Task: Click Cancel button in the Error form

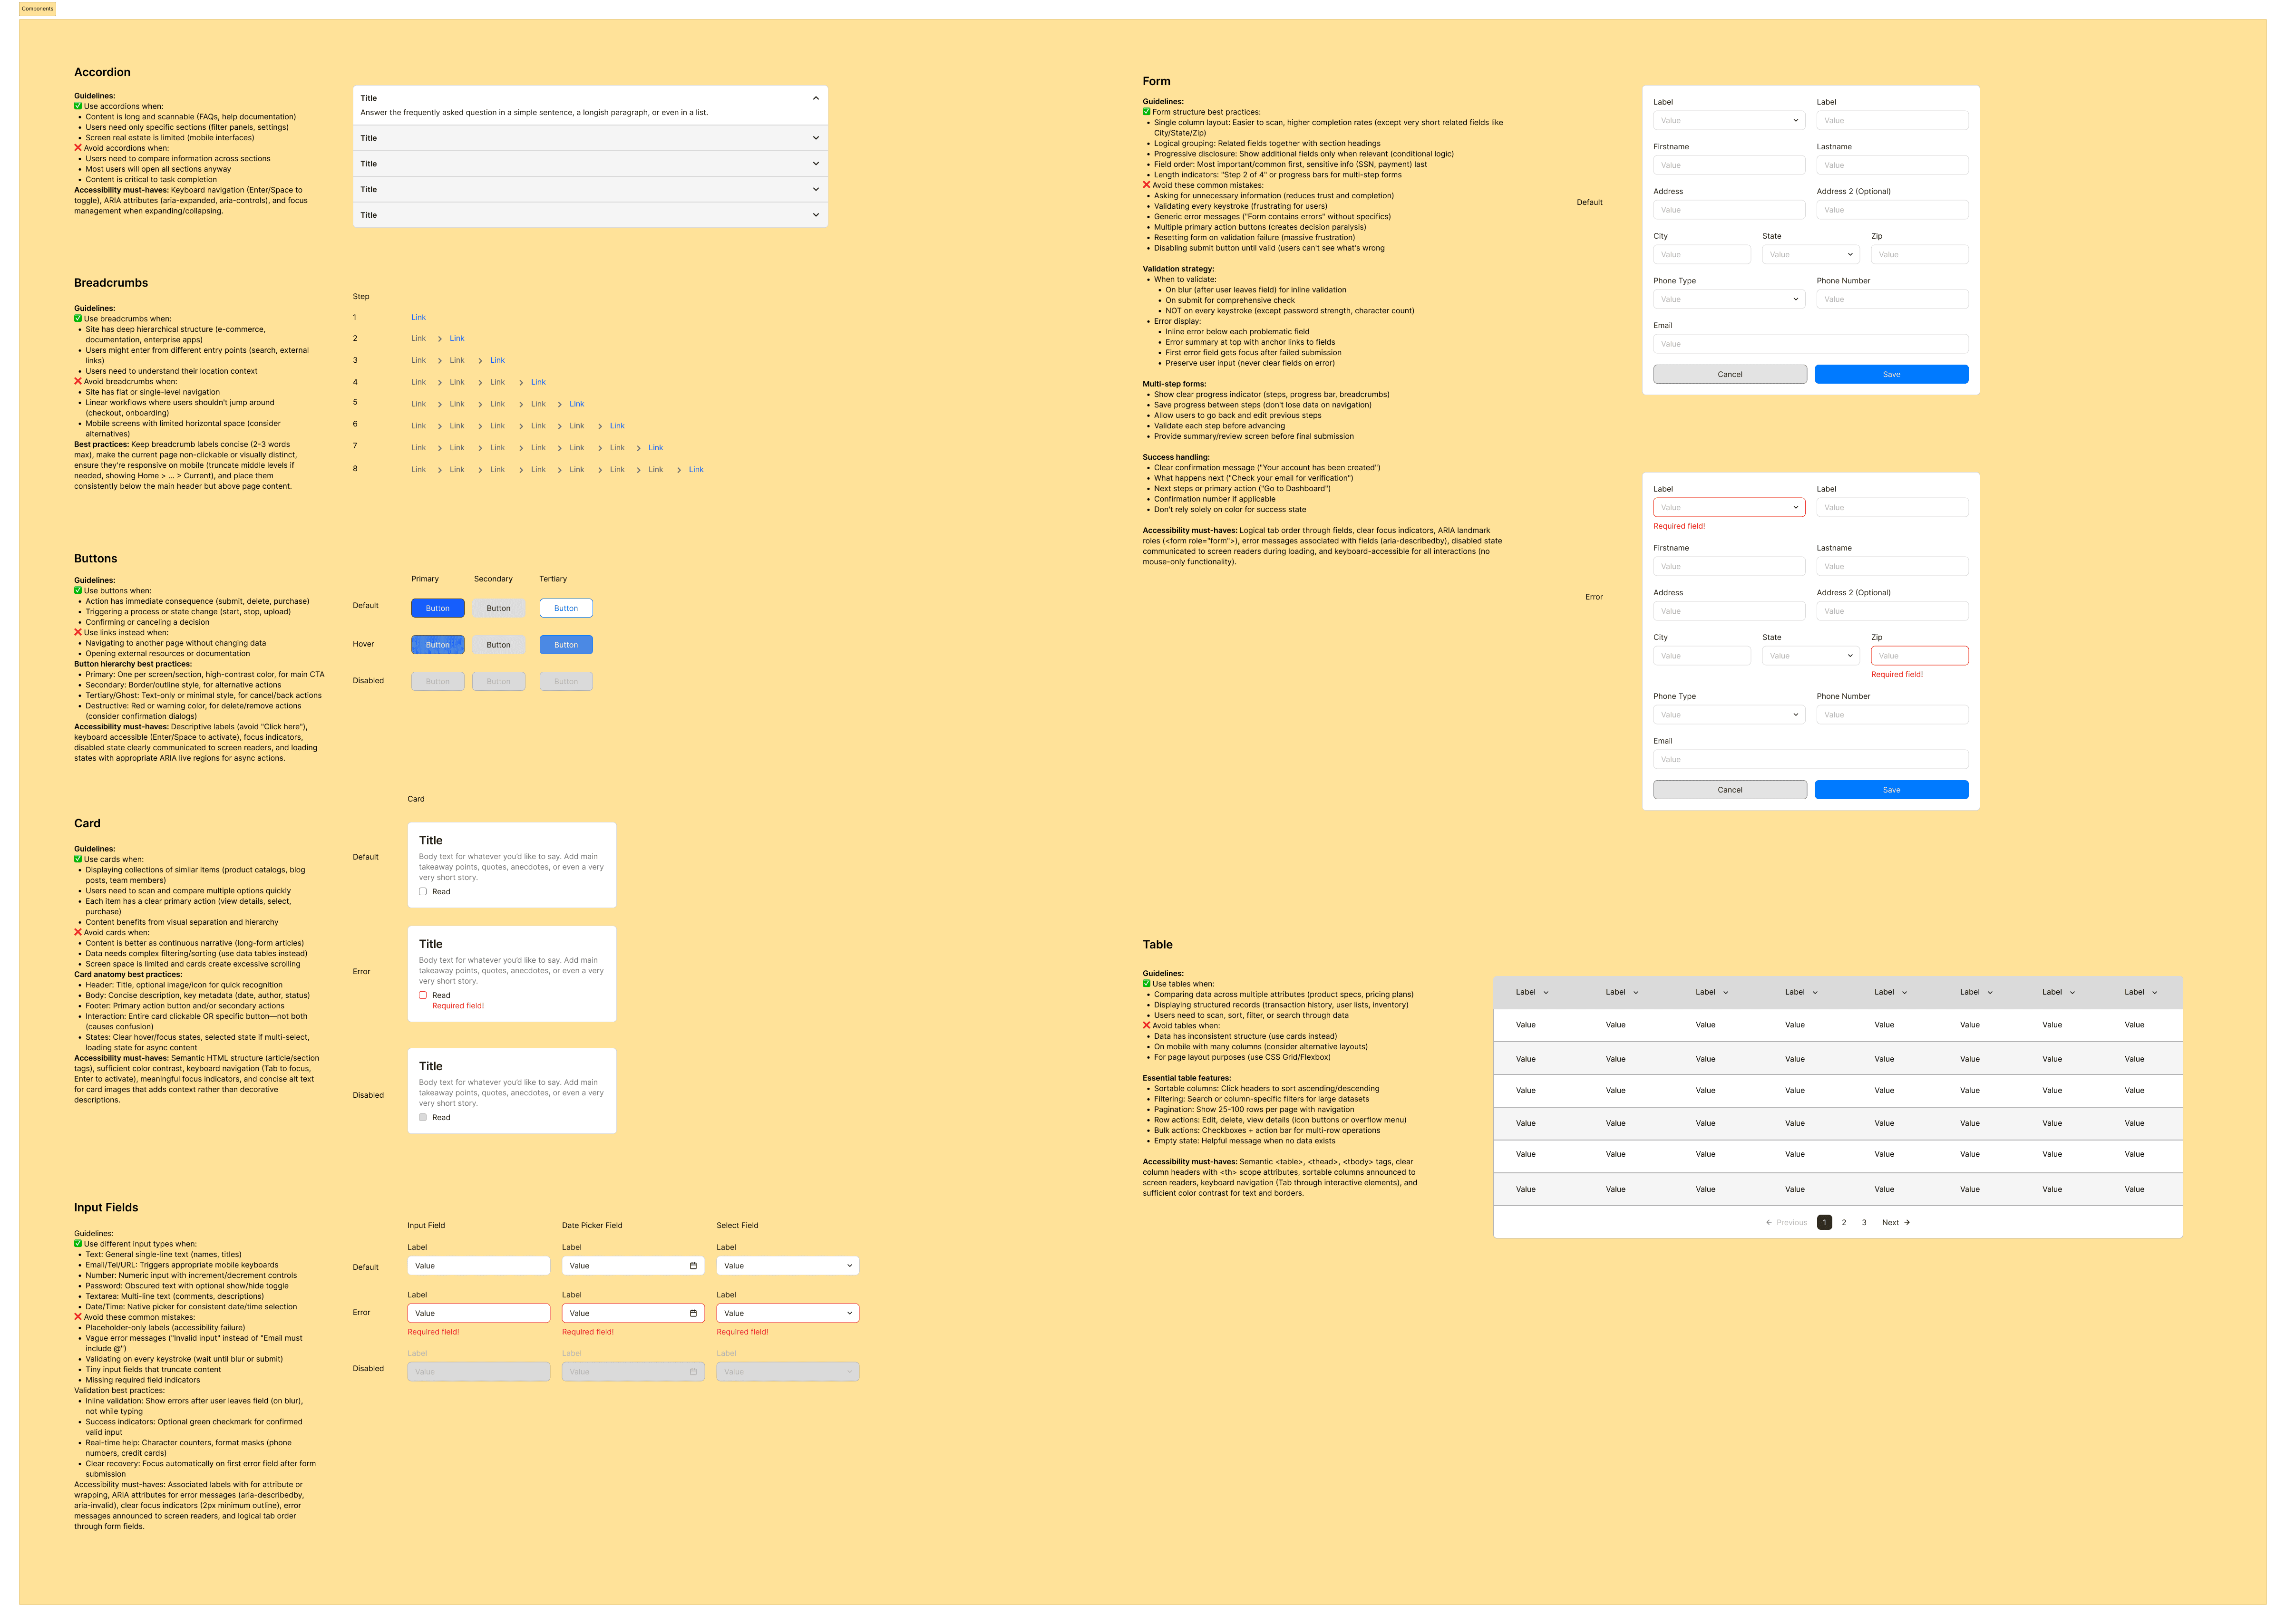Action: [1730, 790]
